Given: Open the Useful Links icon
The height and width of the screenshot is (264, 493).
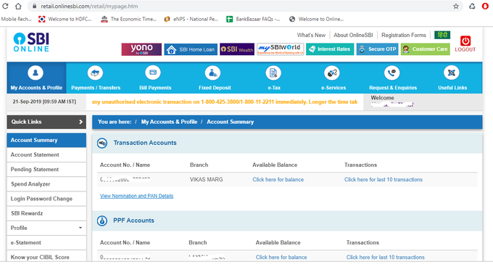Looking at the screenshot, I should click(x=452, y=73).
